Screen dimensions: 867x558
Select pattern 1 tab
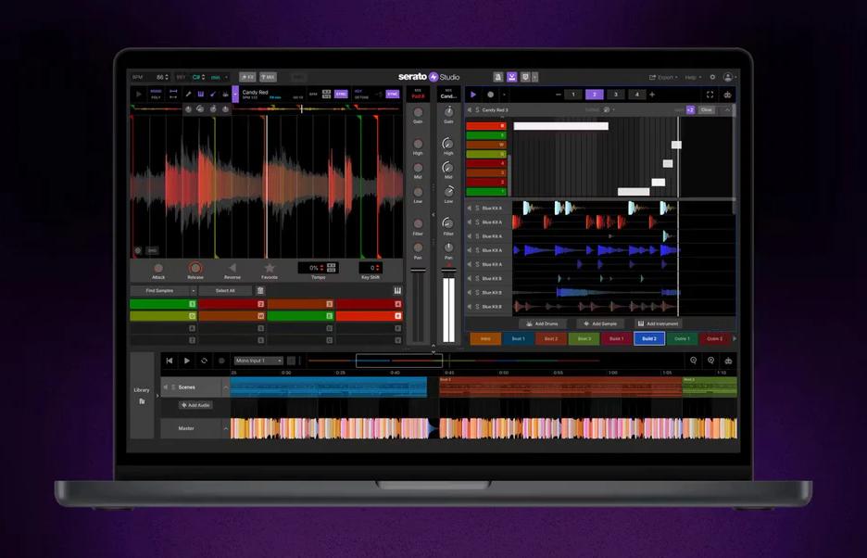573,95
